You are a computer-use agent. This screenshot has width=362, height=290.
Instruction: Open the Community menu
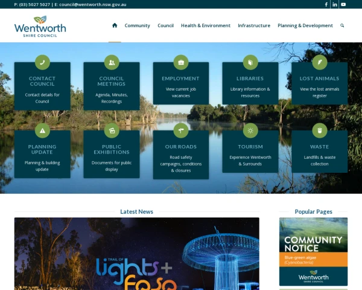tap(138, 25)
